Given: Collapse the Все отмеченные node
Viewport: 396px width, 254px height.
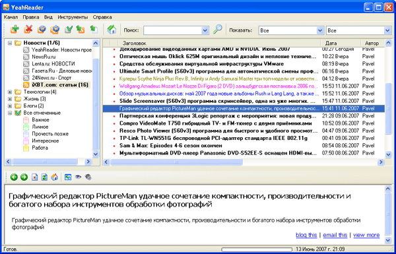Looking at the screenshot, I should 10,113.
